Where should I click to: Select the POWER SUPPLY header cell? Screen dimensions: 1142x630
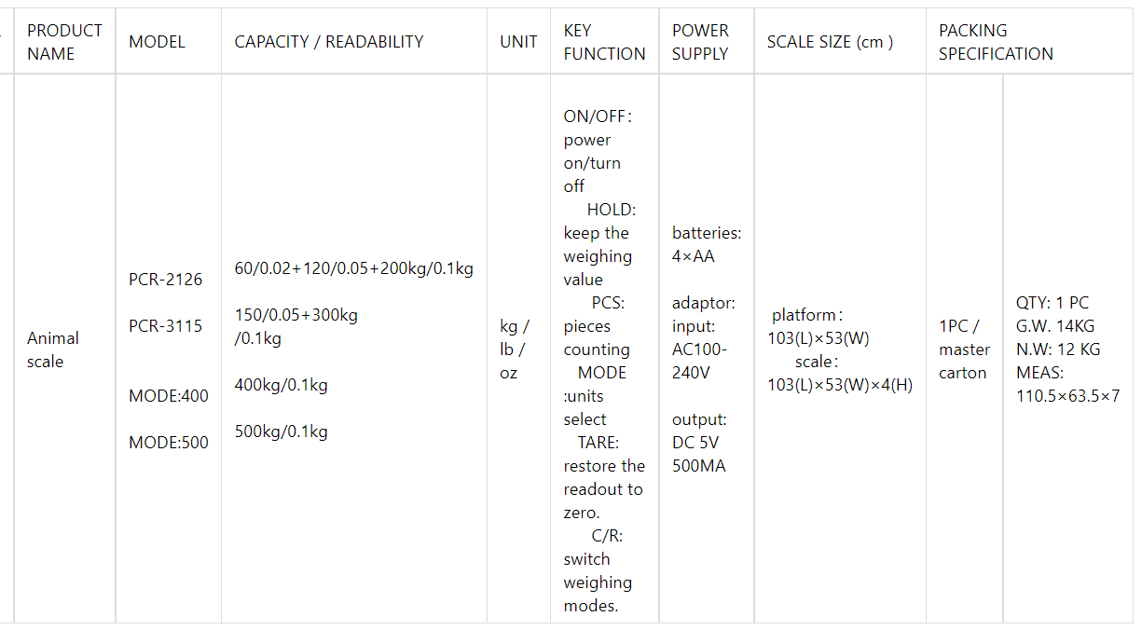[700, 42]
